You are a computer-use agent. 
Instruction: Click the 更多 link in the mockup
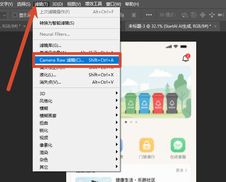[x=182, y=170]
